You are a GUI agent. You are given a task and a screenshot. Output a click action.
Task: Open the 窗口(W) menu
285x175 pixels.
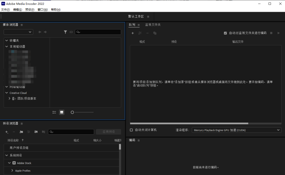43,10
